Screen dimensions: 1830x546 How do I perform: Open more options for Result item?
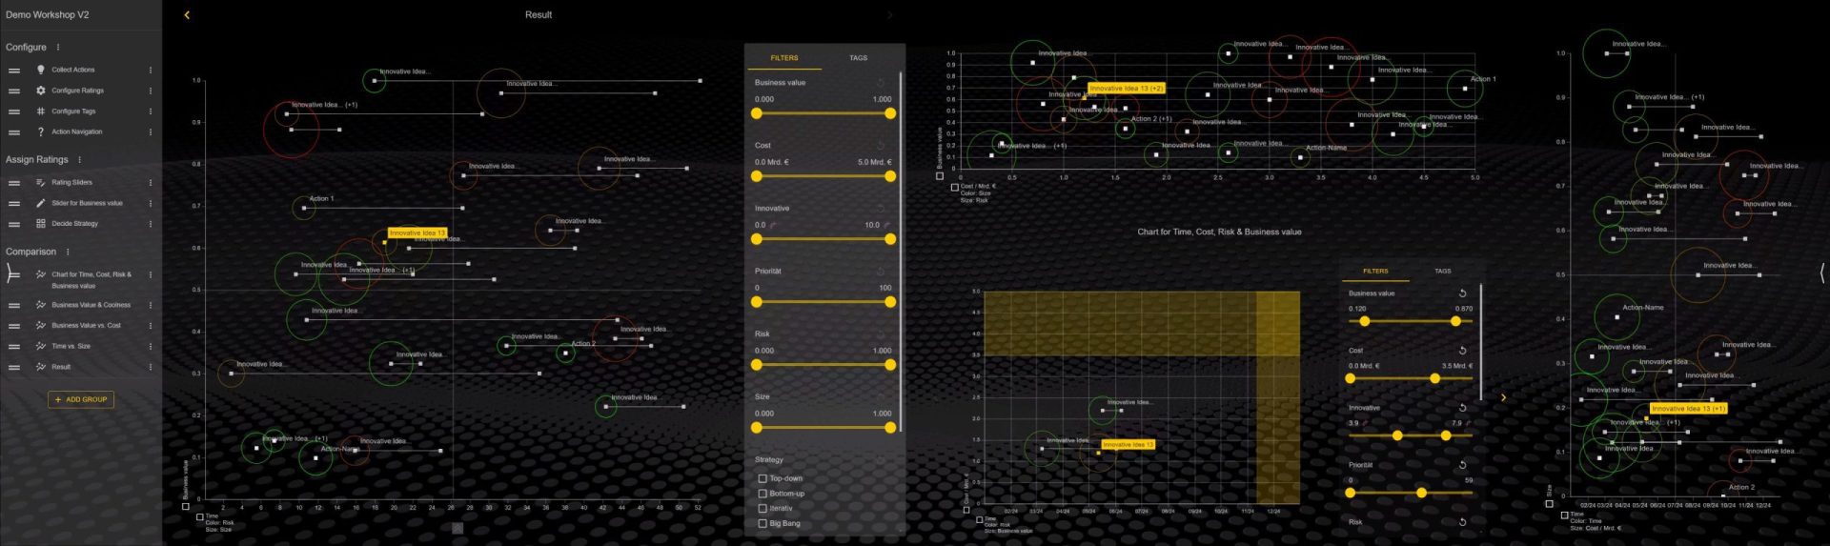click(x=150, y=367)
